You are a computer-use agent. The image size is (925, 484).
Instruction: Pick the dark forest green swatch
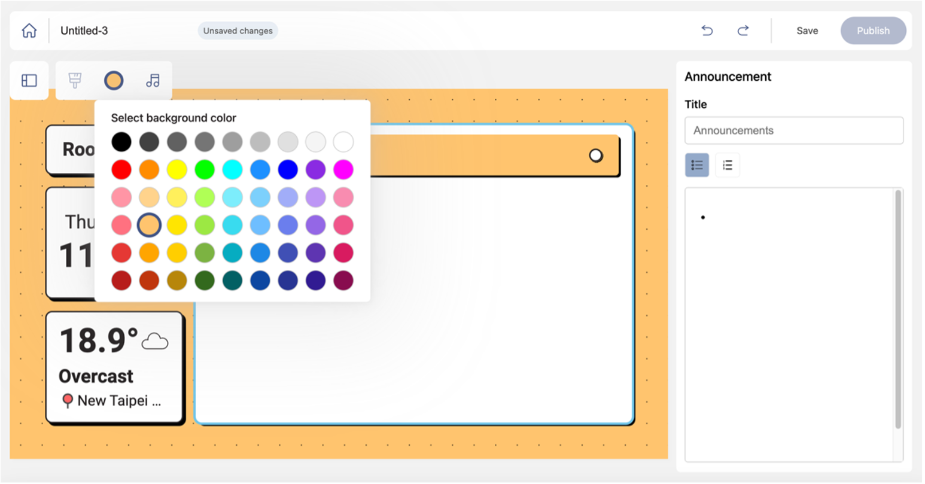[205, 280]
